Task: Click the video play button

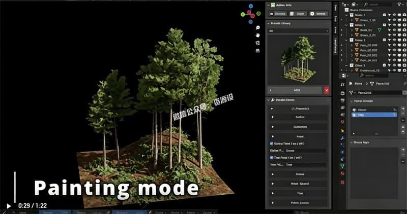Action: pos(9,206)
